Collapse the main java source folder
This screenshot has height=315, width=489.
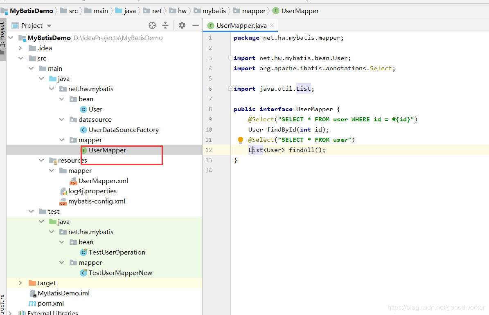pyautogui.click(x=41, y=79)
